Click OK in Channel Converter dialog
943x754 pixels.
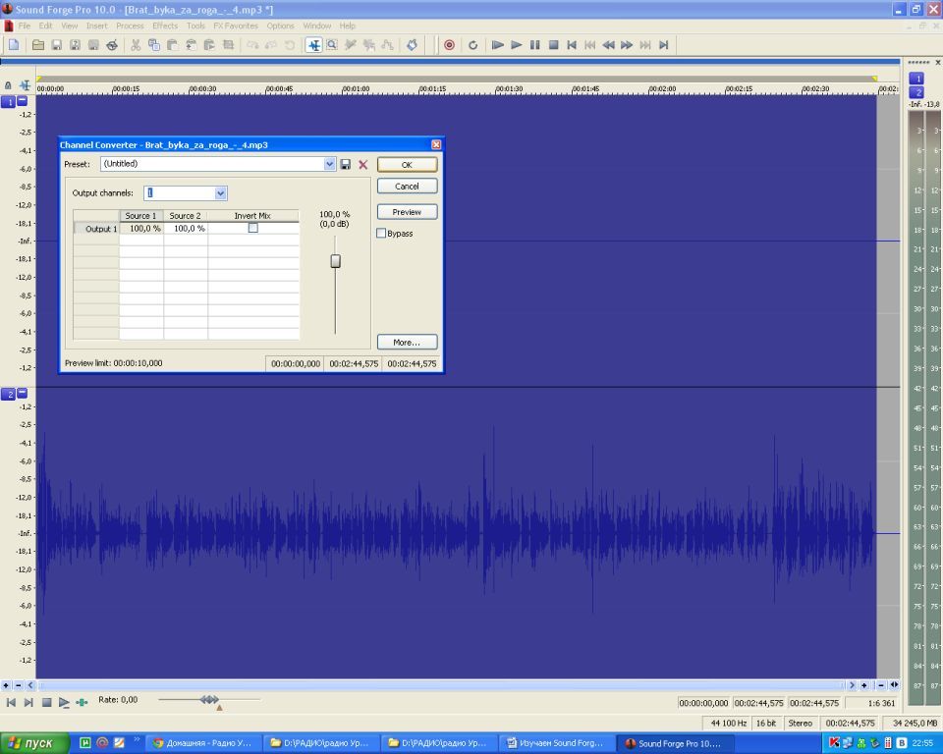(407, 165)
